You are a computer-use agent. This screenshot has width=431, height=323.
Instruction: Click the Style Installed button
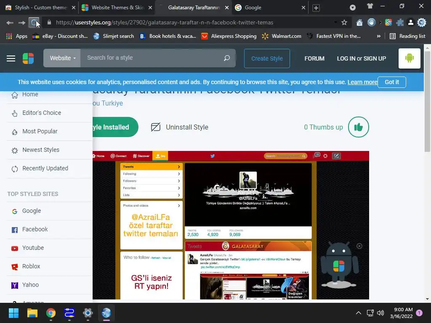(115, 127)
